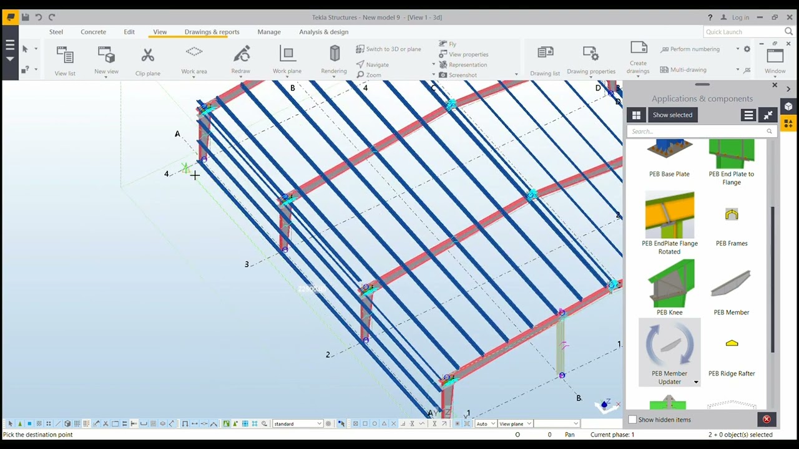This screenshot has width=799, height=449.
Task: Select the Work plane tool
Action: (x=287, y=60)
